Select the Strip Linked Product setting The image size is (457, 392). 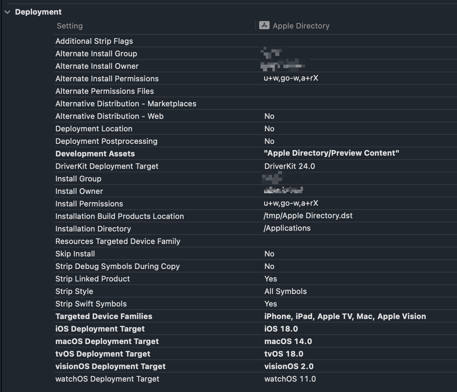[x=92, y=279]
